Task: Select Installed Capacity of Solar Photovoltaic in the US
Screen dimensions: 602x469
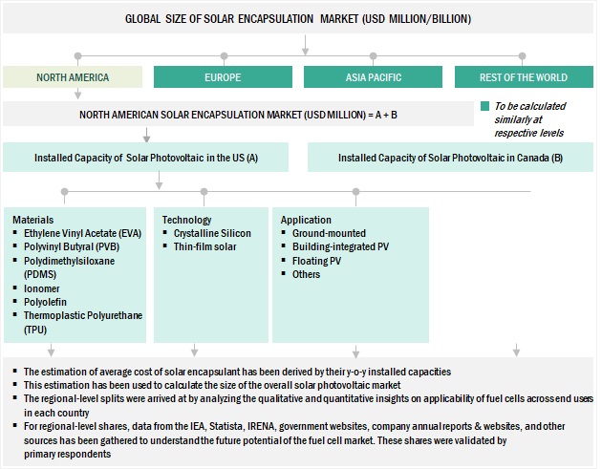Action: pyautogui.click(x=146, y=158)
